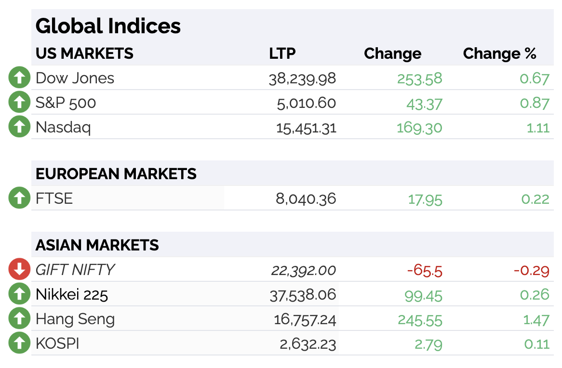Screen dimensions: 562x368
Task: Click the FTSE green up arrow icon
Action: (x=19, y=198)
